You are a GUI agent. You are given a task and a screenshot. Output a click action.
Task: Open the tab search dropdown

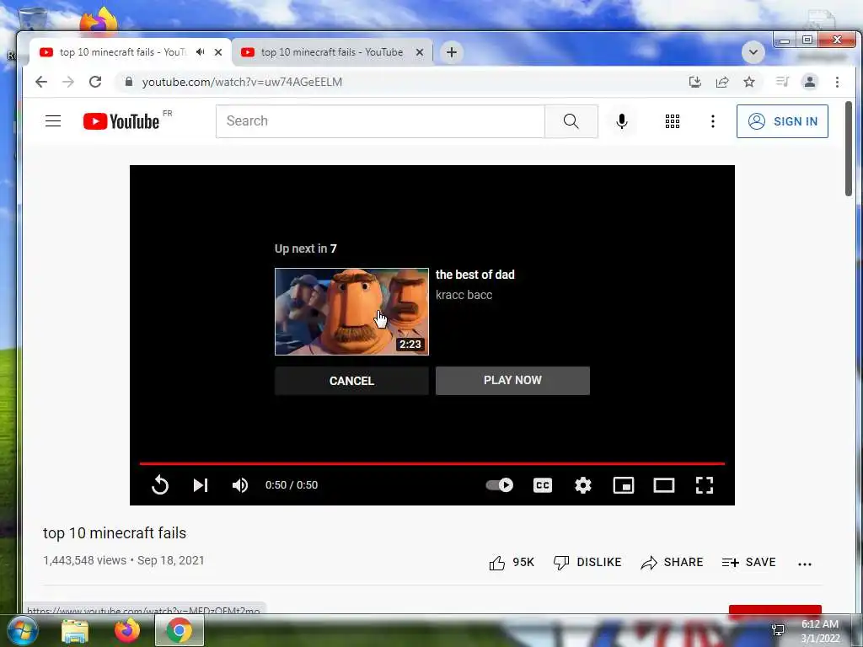click(x=753, y=53)
